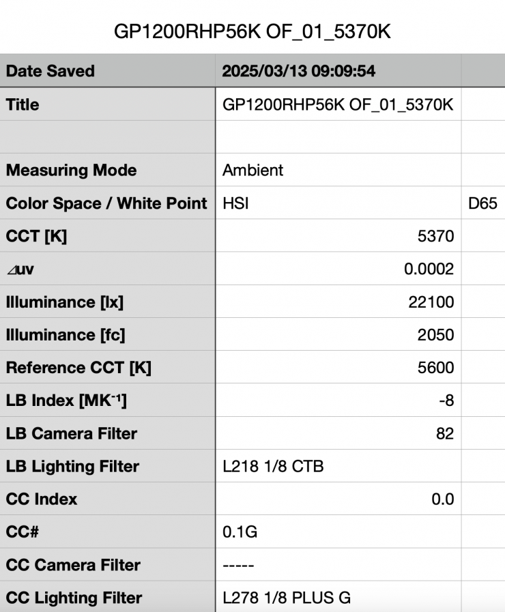Select the ⊿uv value 0.0002
This screenshot has height=612, width=505.
pos(429,269)
